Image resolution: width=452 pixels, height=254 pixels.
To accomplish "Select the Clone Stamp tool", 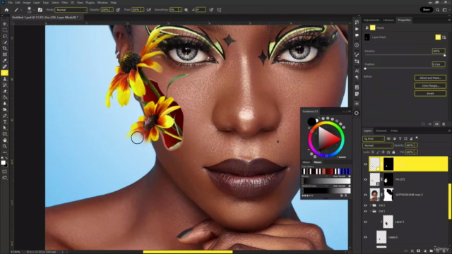I will pos(5,79).
